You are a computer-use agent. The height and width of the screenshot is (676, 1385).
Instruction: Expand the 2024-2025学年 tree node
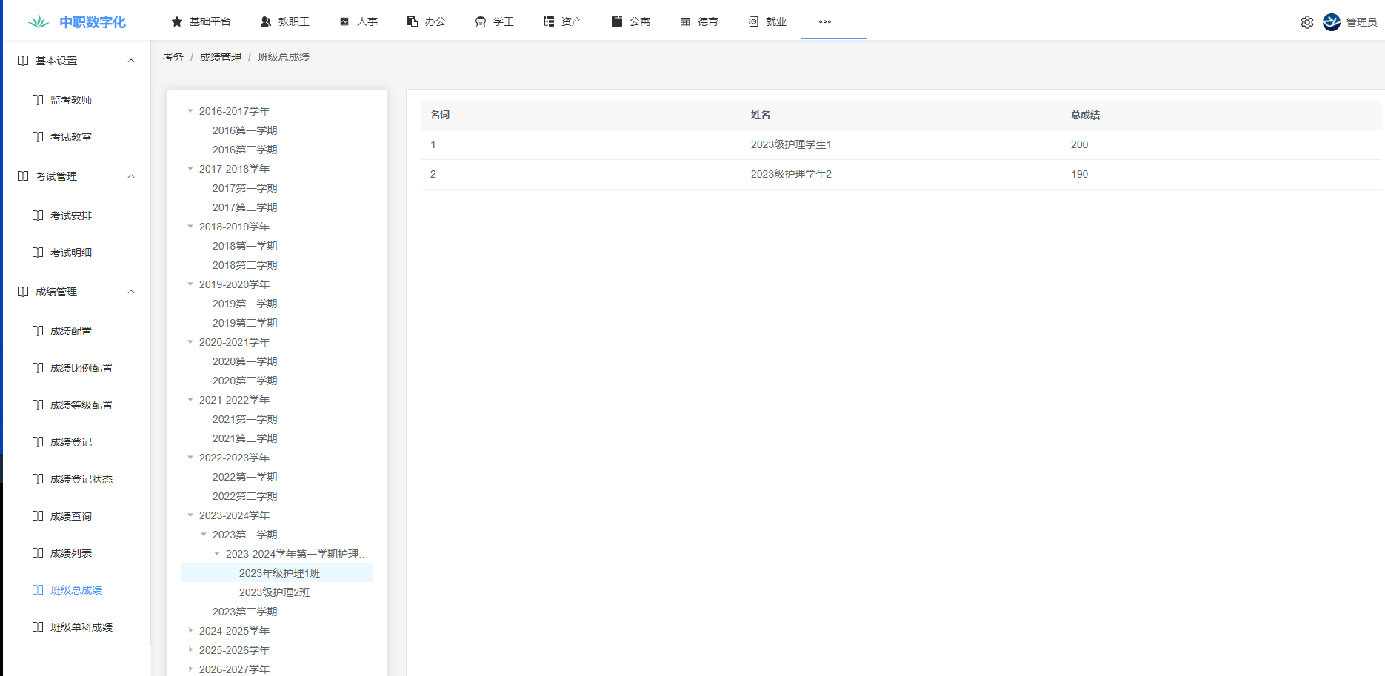190,631
